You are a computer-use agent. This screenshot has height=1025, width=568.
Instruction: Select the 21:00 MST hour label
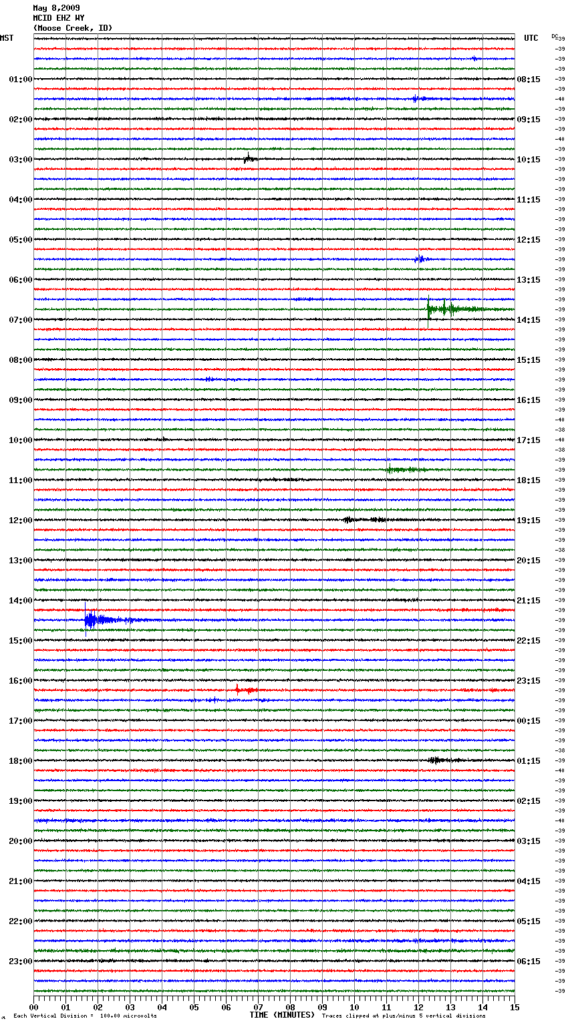tap(21, 881)
